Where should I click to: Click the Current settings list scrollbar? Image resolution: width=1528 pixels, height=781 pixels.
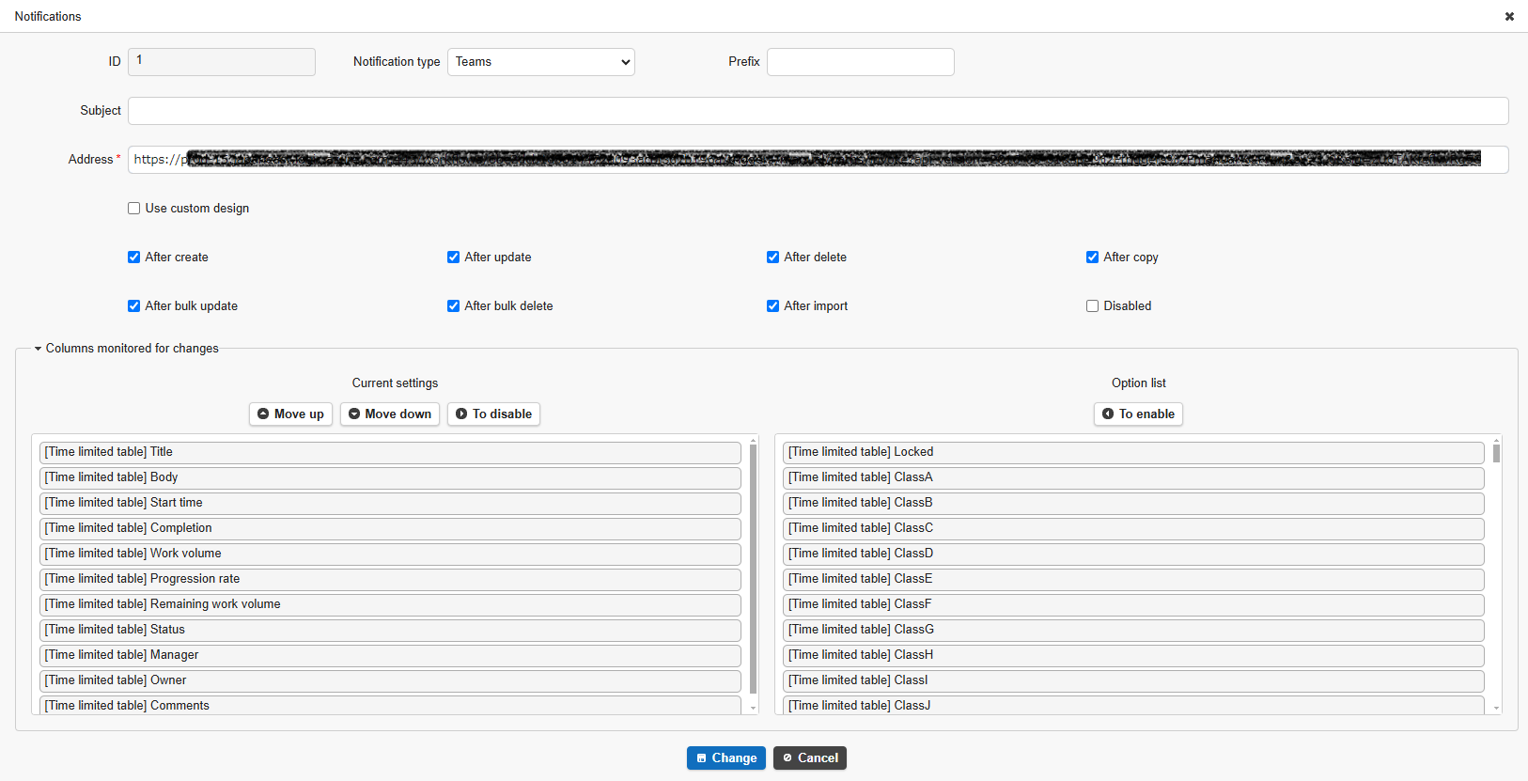(x=753, y=569)
